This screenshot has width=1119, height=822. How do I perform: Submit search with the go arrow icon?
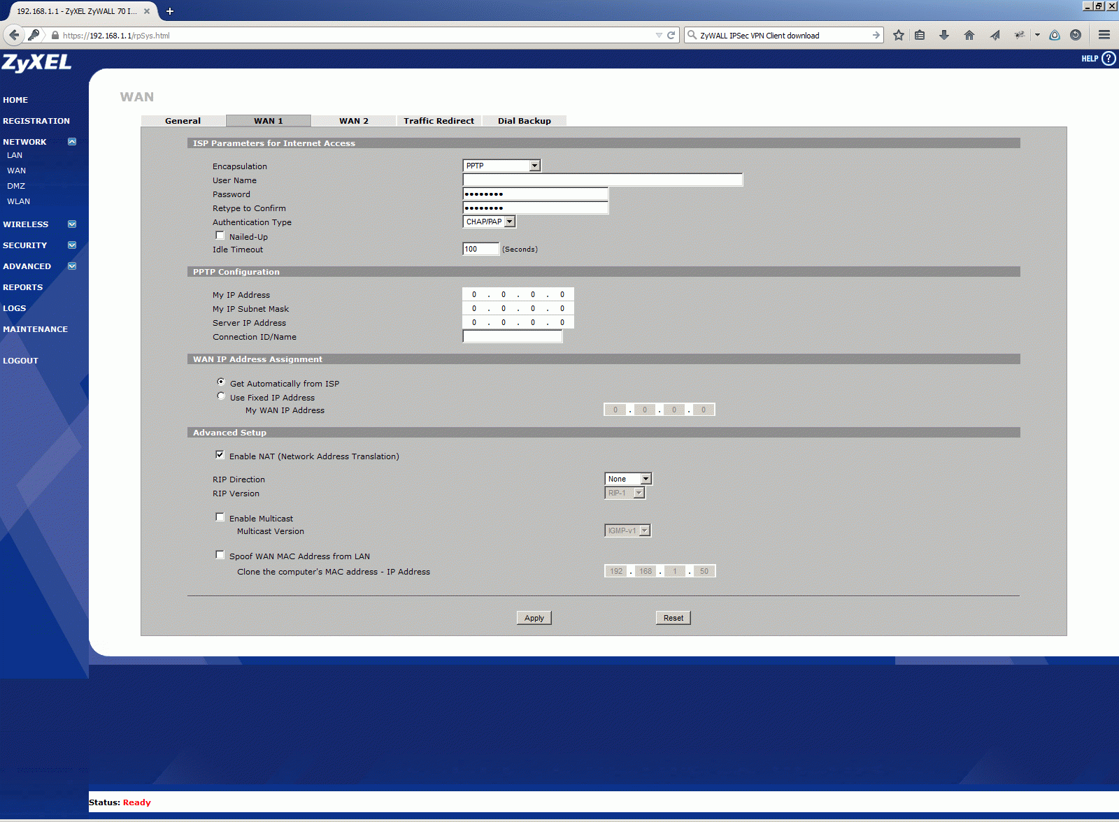click(x=876, y=35)
